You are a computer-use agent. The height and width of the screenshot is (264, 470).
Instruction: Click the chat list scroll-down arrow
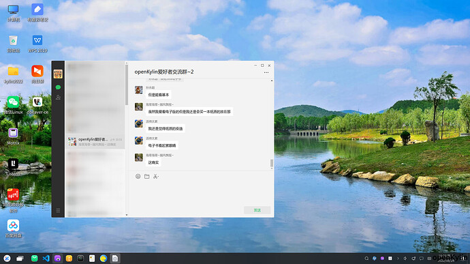tap(127, 215)
